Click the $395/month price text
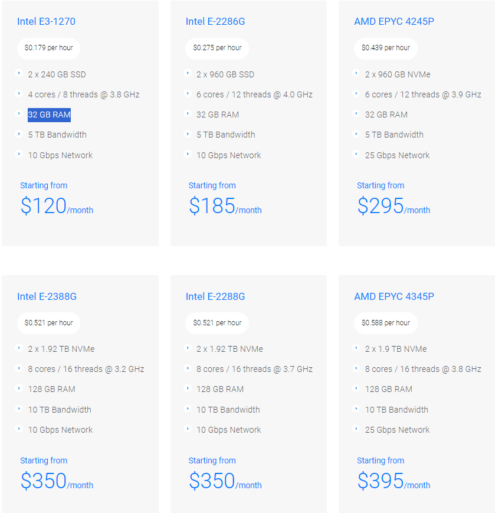 click(x=394, y=482)
